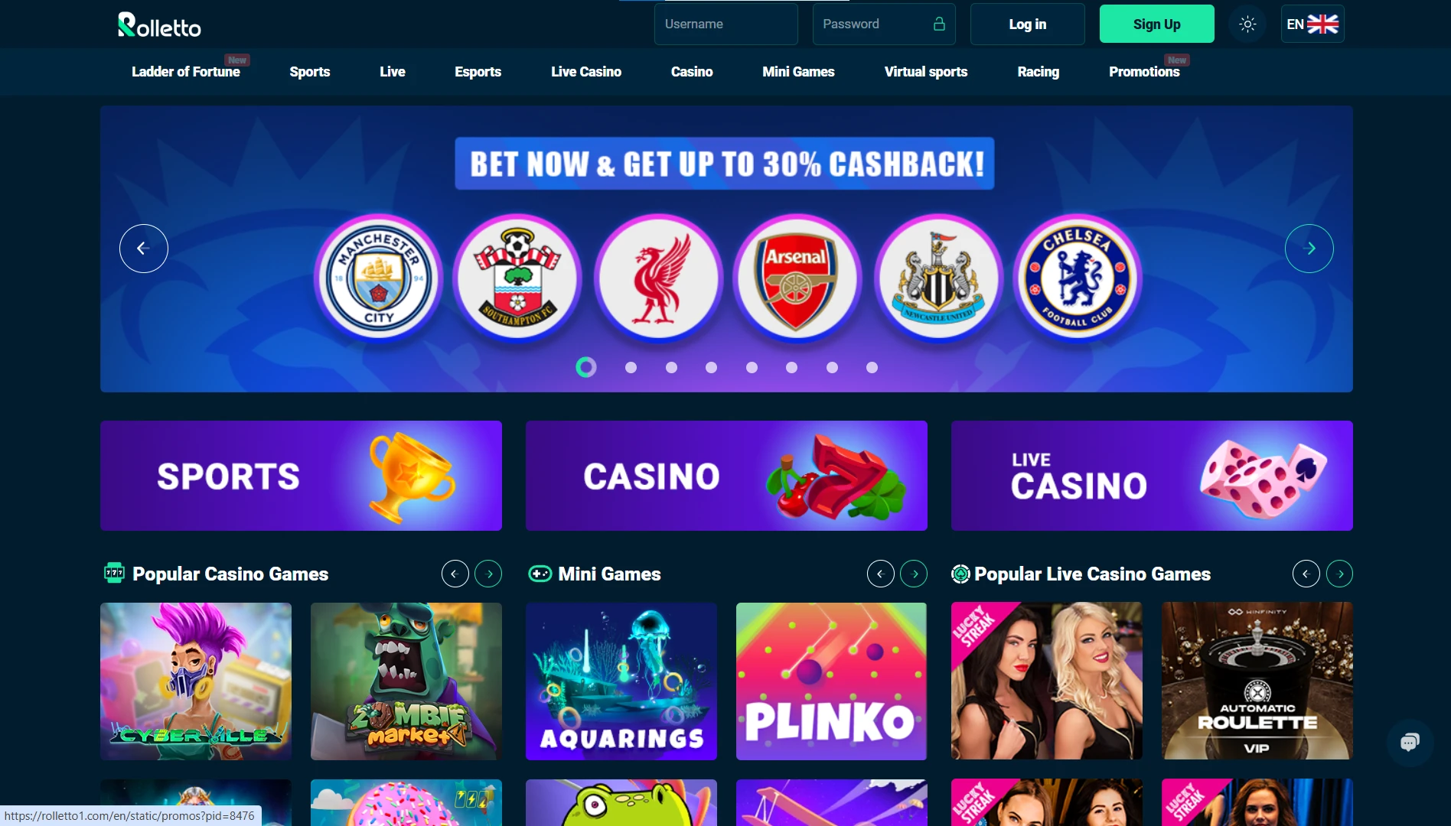Click the Rolletto logo

(x=159, y=25)
